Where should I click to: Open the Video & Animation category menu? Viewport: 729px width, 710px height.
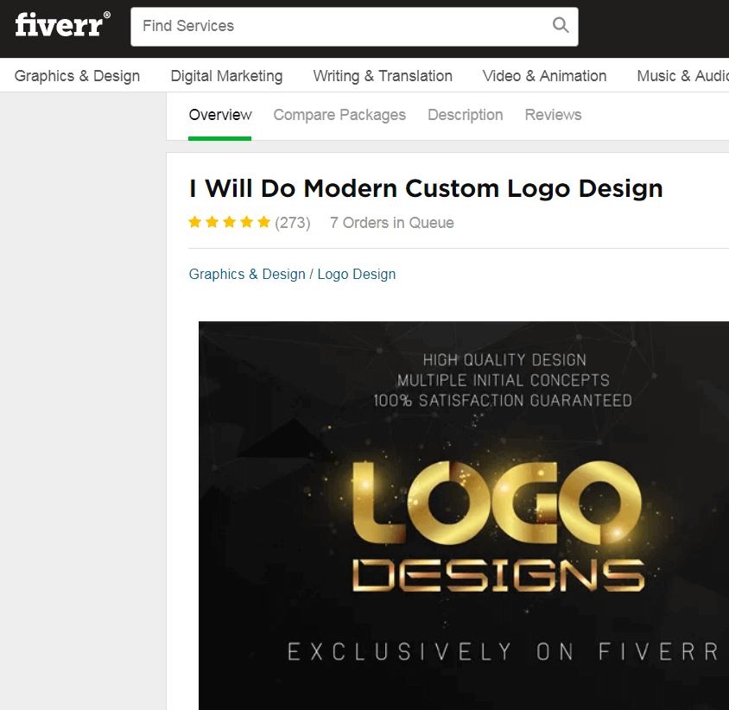coord(544,76)
